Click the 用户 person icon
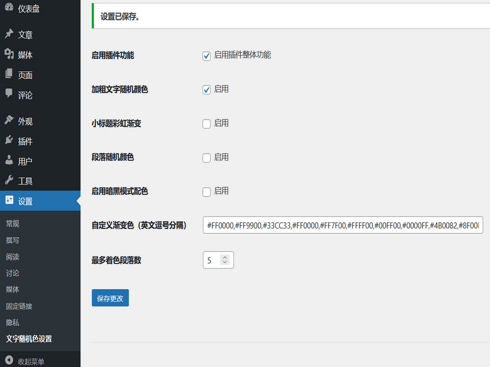Screen dimensions: 490x367 [9, 160]
